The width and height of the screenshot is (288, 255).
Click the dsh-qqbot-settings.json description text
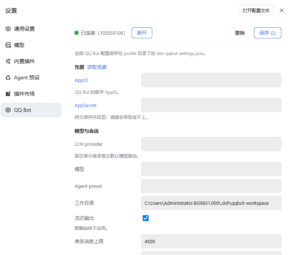pyautogui.click(x=140, y=54)
